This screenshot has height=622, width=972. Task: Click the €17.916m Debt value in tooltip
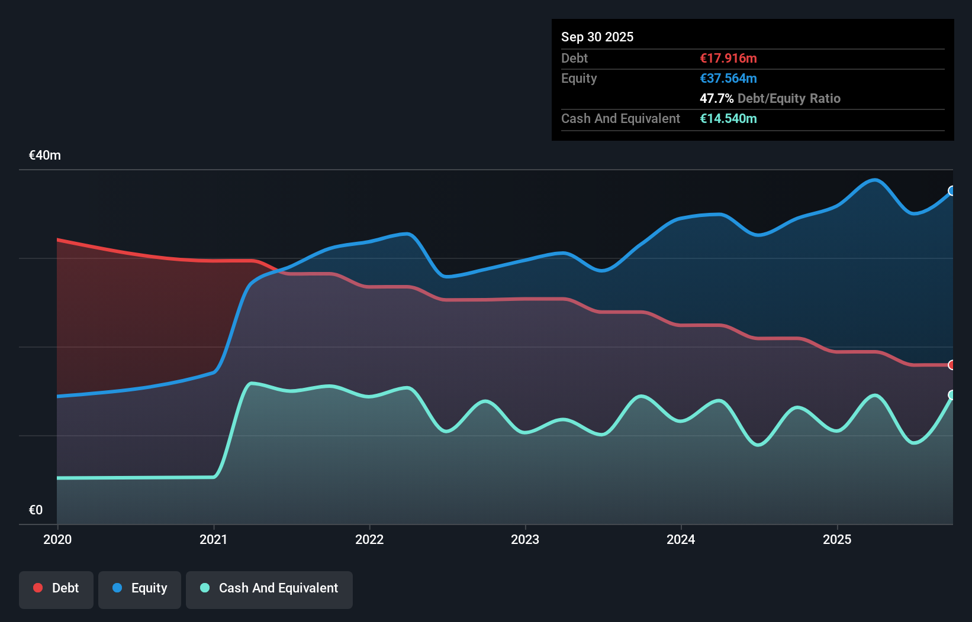point(728,58)
